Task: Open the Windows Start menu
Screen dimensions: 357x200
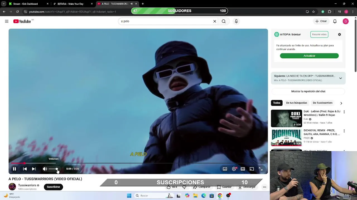Action: pyautogui.click(x=129, y=196)
